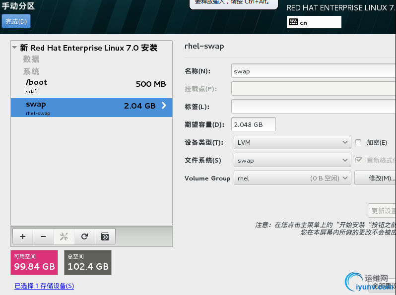Click the 更新设置 update settings button
396x295 pixels.
[382, 210]
